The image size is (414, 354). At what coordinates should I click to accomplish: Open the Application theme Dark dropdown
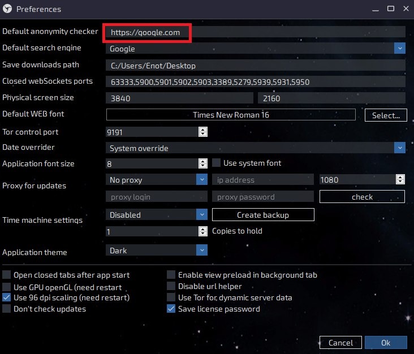tap(157, 250)
